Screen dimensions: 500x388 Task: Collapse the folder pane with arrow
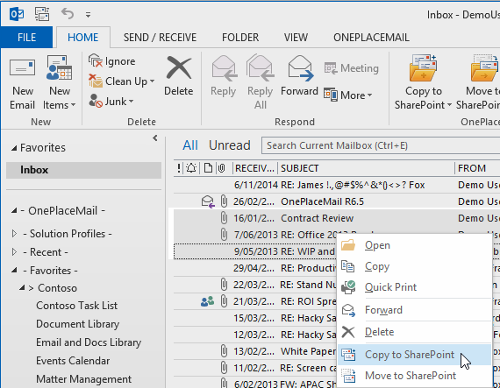[x=155, y=138]
